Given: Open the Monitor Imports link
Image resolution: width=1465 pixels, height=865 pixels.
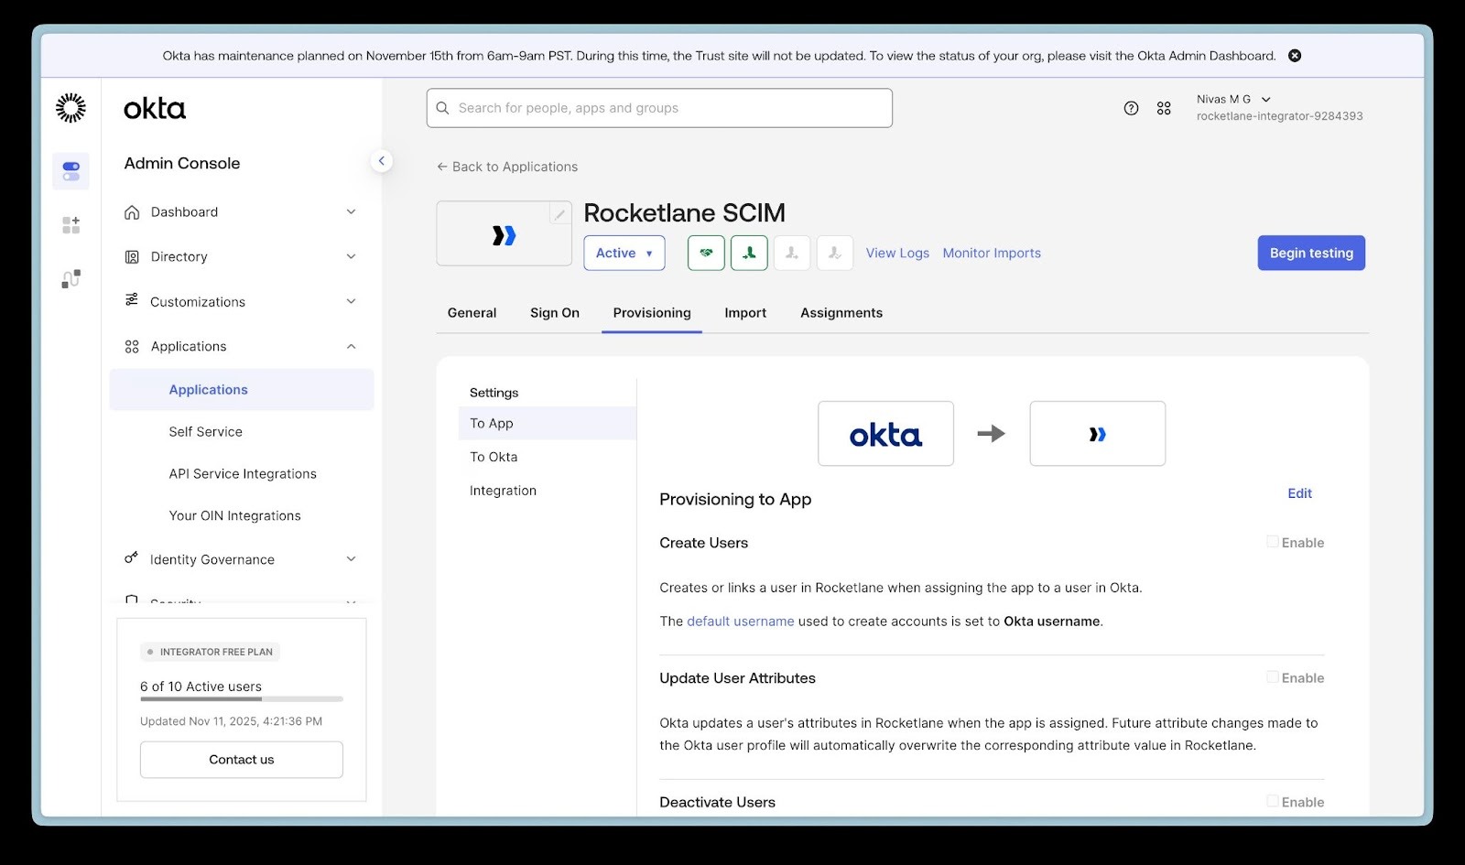Looking at the screenshot, I should [x=992, y=254].
